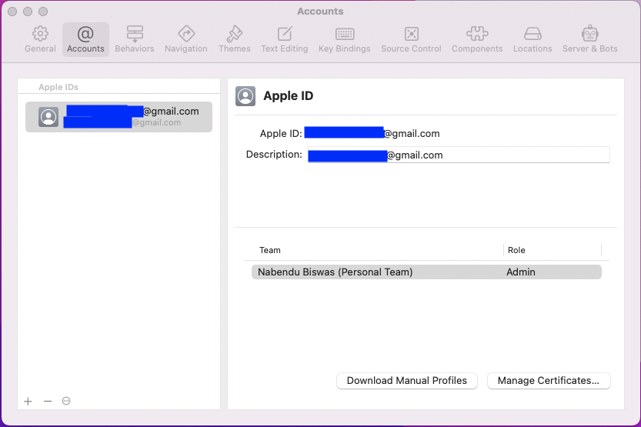The height and width of the screenshot is (427, 641).
Task: Select the Accounts preferences tab
Action: tap(85, 40)
